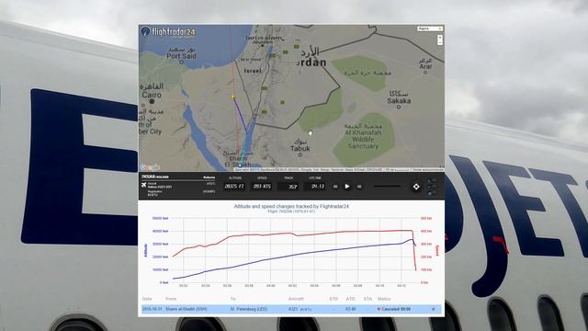
Task: Click the speed readout in knots
Action: click(262, 186)
